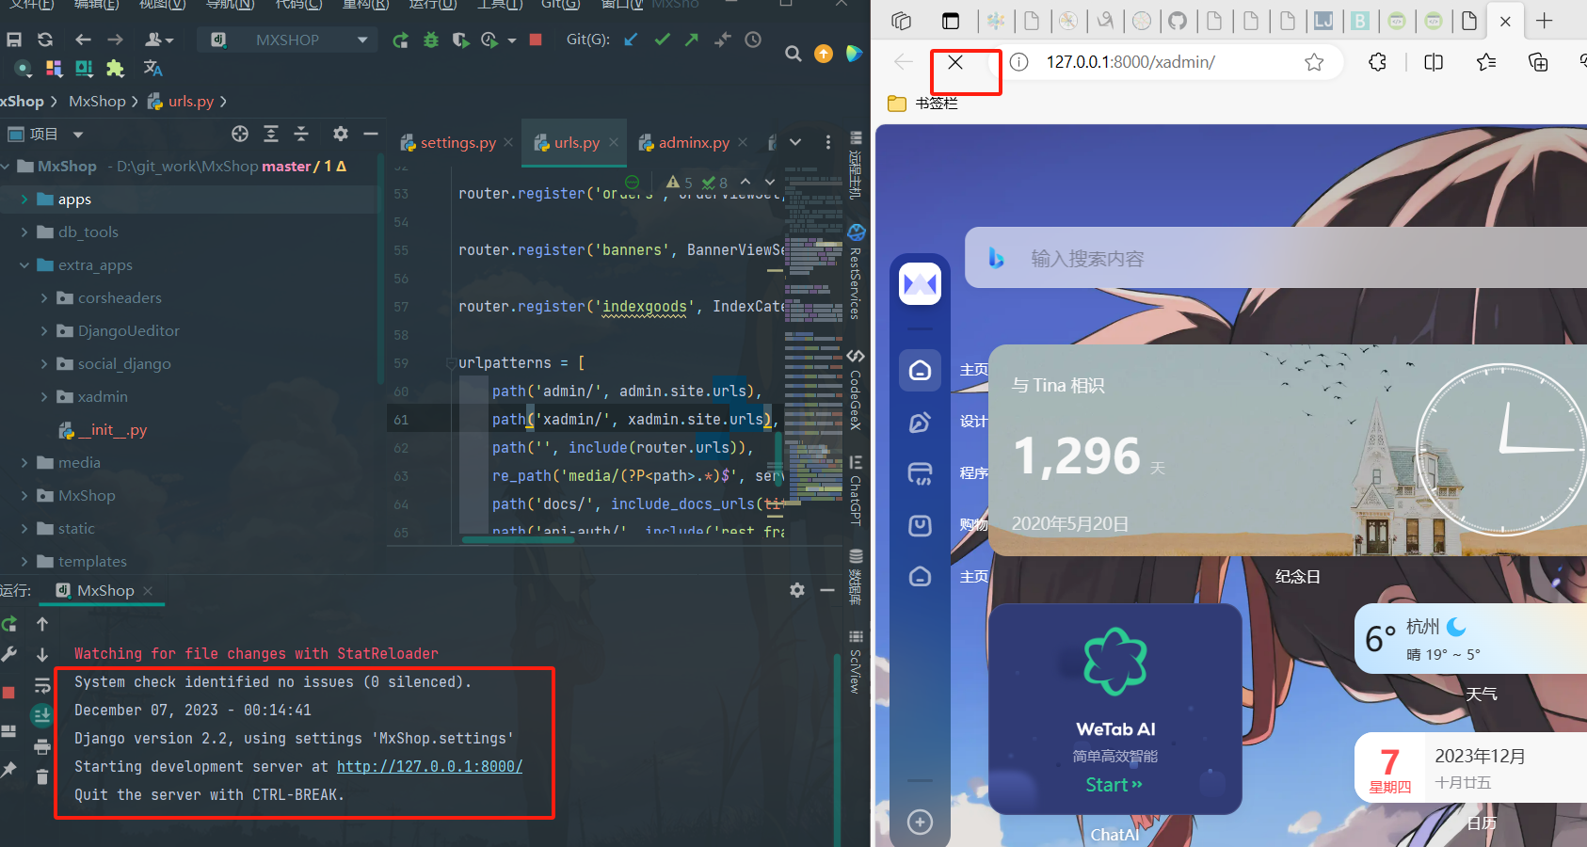The height and width of the screenshot is (847, 1587).
Task: Expand all in Project panel
Action: 271,134
